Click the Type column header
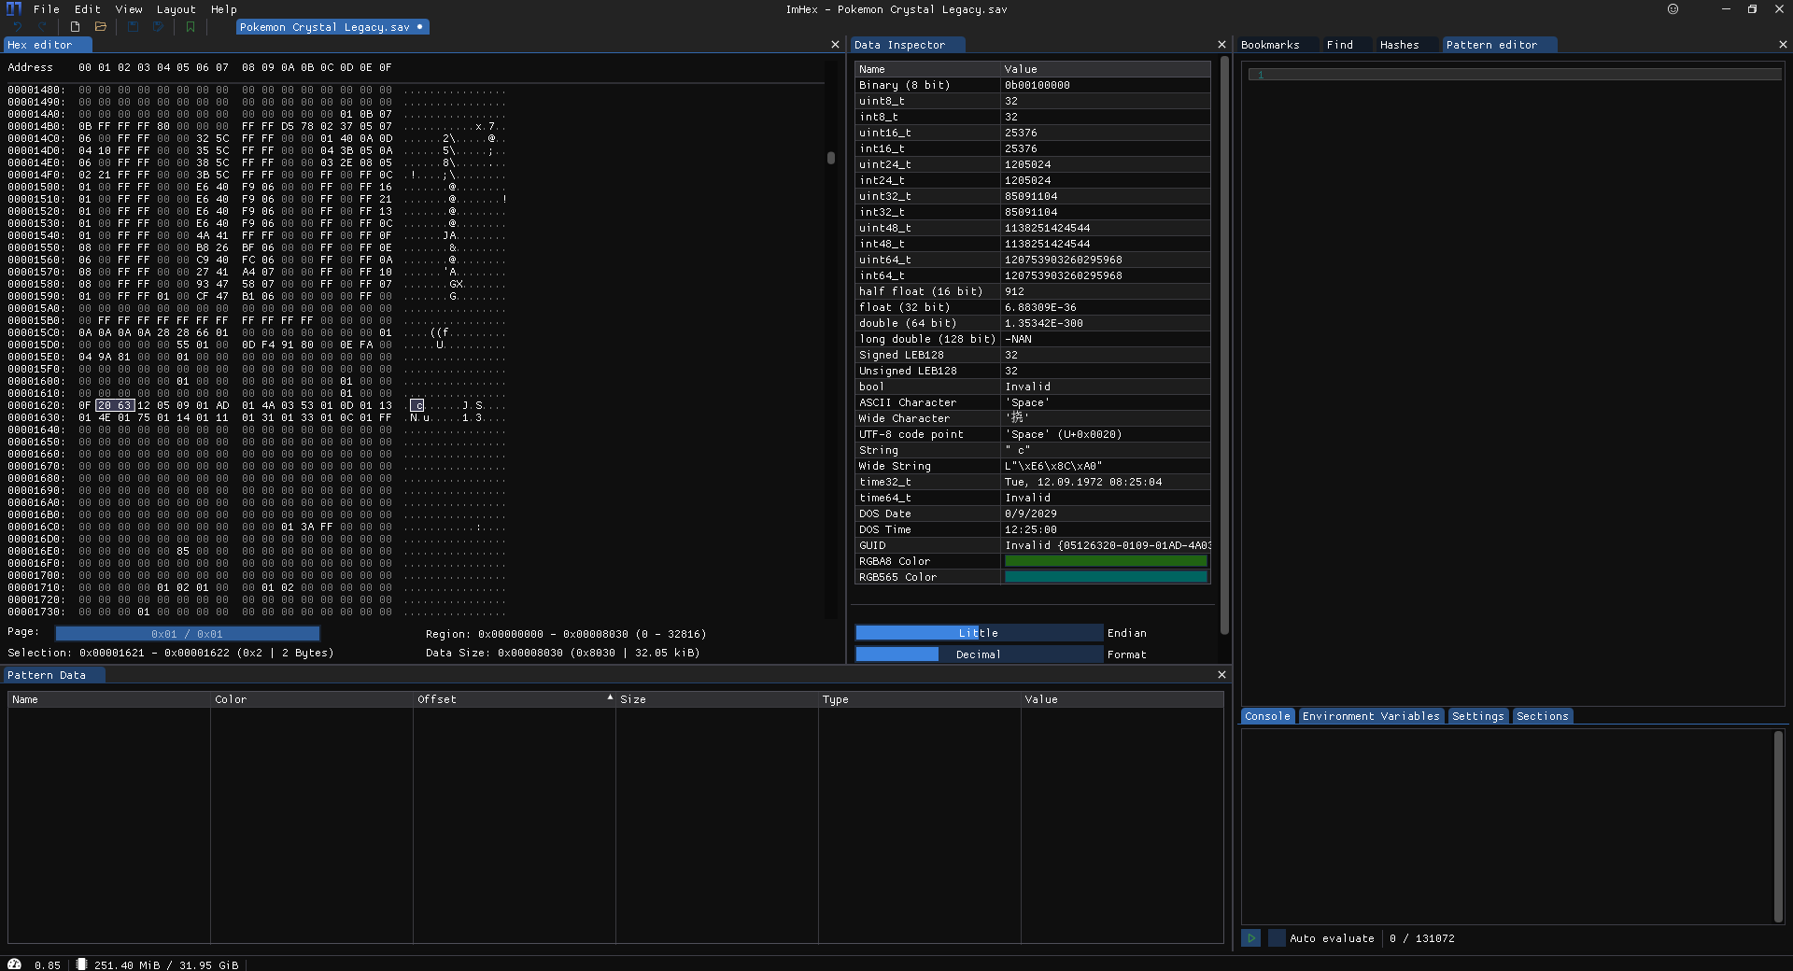The width and height of the screenshot is (1793, 971). pyautogui.click(x=919, y=699)
